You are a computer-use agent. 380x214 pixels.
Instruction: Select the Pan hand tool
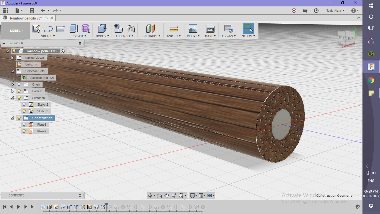(x=167, y=196)
